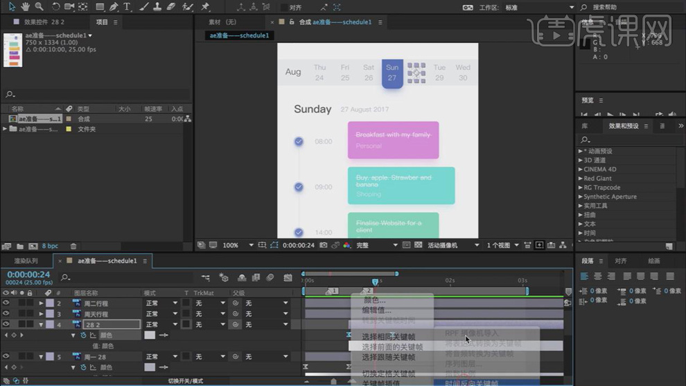This screenshot has width=686, height=386.
Task: Toggle the snapping 对齐 checkbox
Action: (284, 8)
